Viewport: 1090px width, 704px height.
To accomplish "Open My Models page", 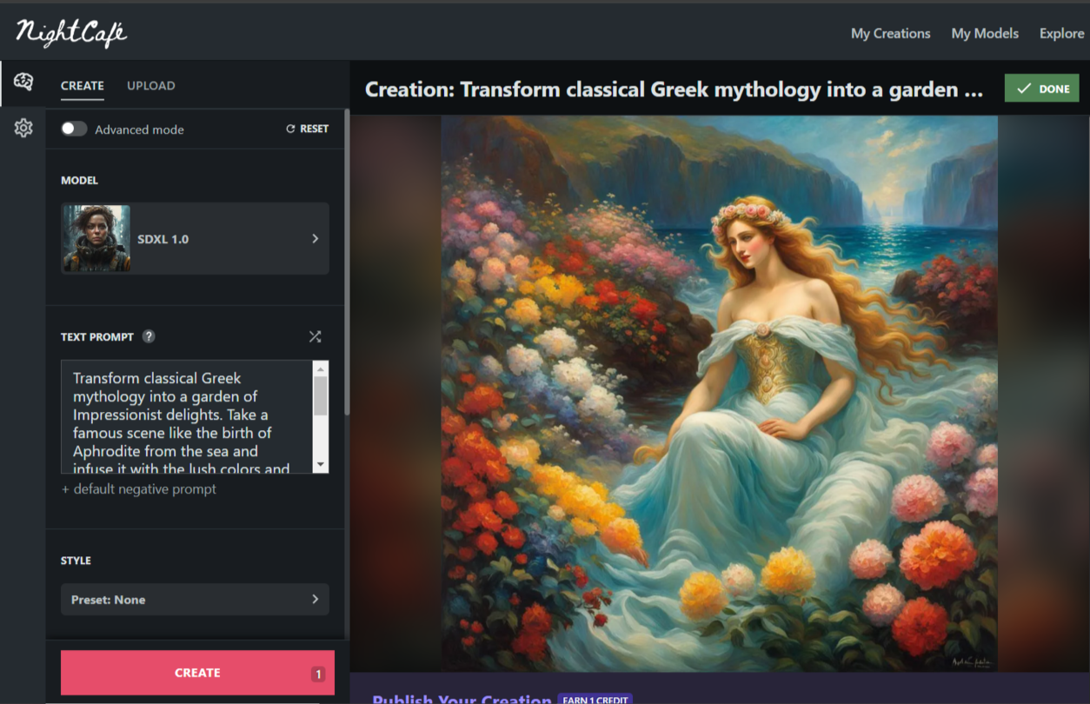I will 985,33.
